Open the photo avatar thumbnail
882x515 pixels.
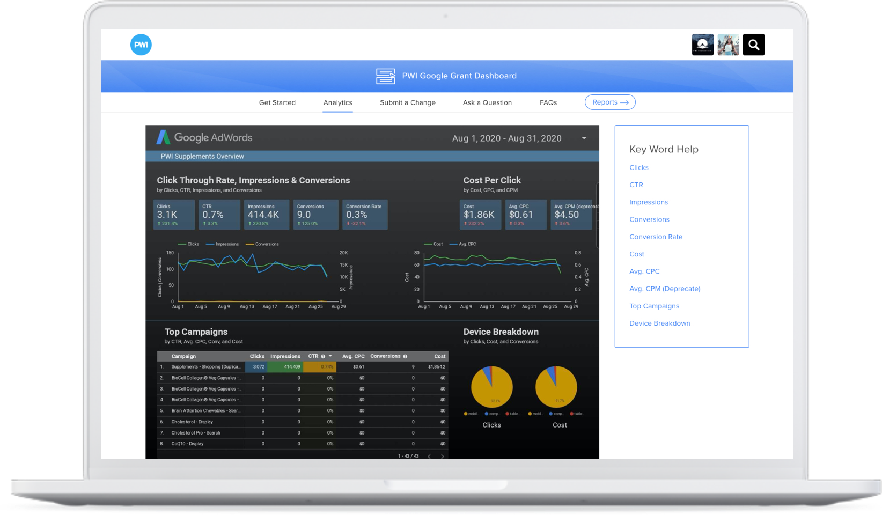[x=728, y=45]
